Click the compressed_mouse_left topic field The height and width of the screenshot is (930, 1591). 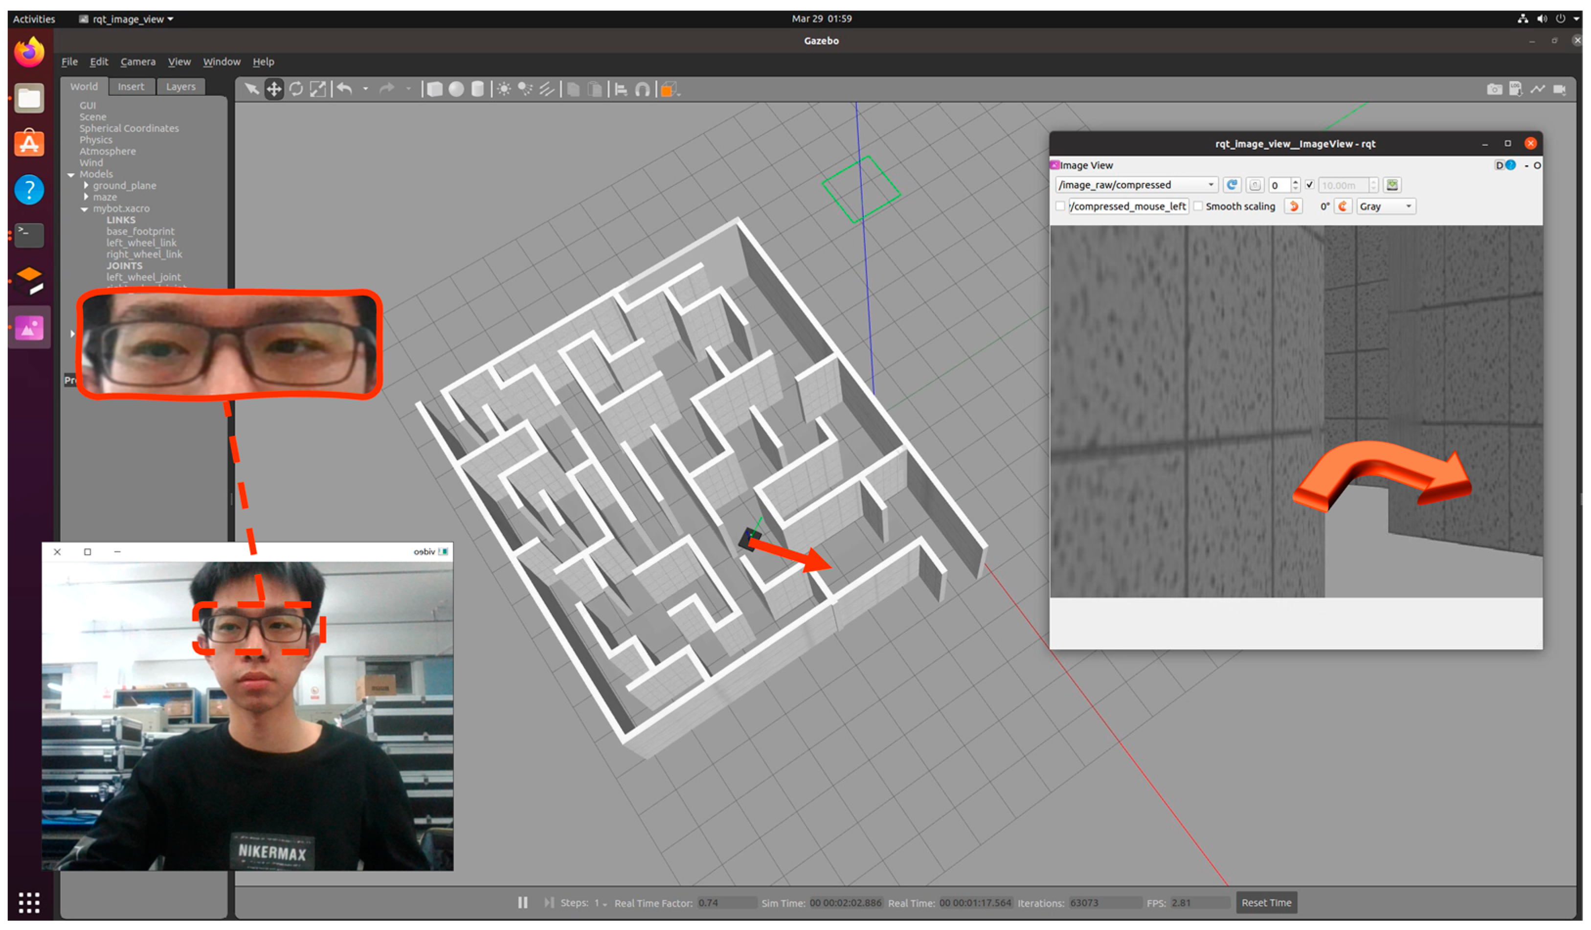click(1127, 206)
